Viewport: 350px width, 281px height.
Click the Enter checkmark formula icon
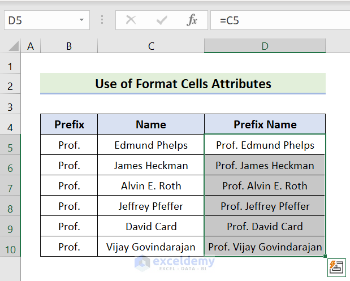click(x=162, y=20)
